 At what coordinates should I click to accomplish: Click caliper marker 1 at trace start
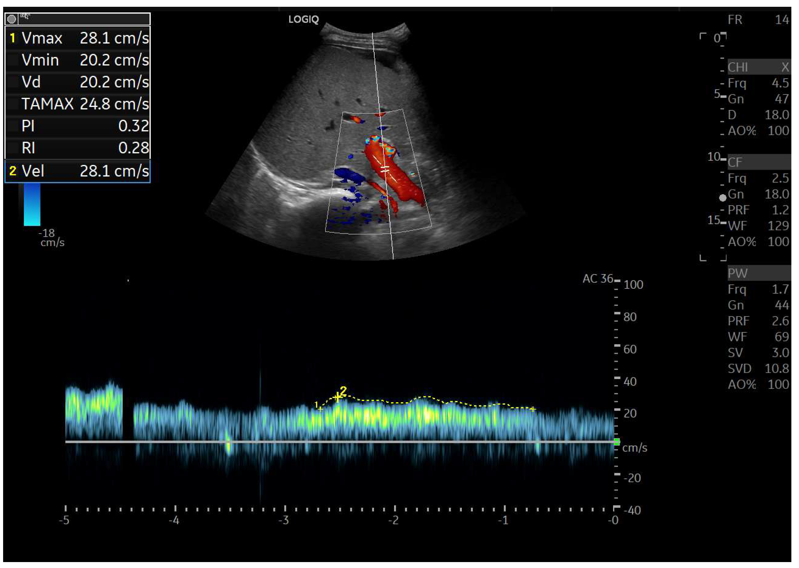[321, 409]
